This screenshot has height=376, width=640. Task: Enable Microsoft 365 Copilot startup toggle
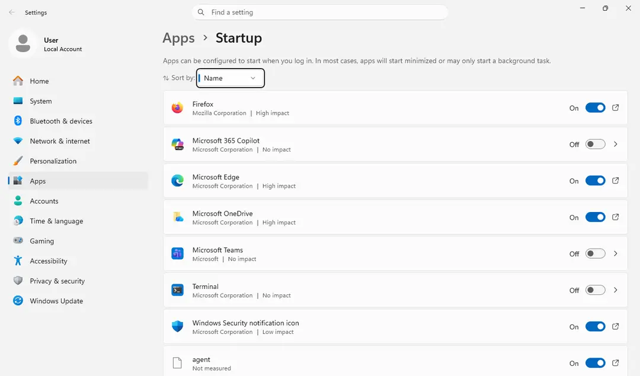coord(595,144)
